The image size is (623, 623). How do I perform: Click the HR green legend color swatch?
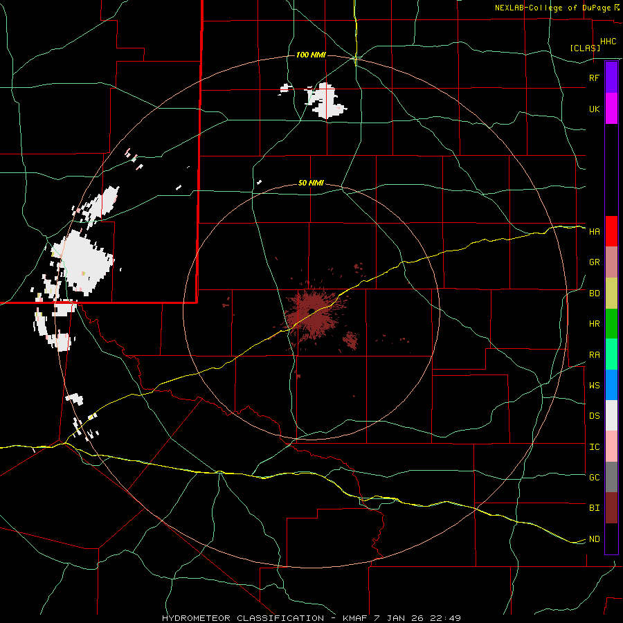pos(611,324)
